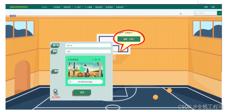Screen dimensions: 227x112
Task: Click the keyword search input box
Action: coord(206,13)
